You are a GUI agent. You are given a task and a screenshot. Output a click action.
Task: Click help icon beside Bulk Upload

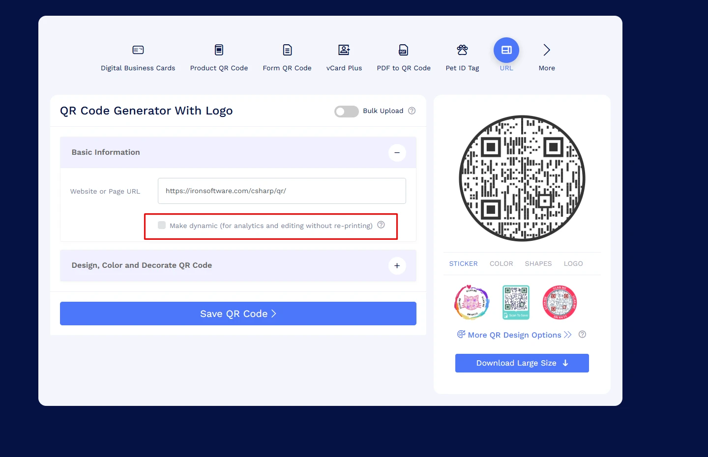pos(412,111)
